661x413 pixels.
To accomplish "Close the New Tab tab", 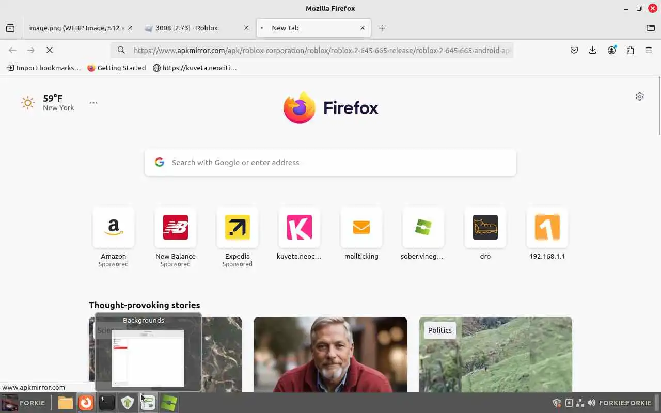I will tap(363, 28).
